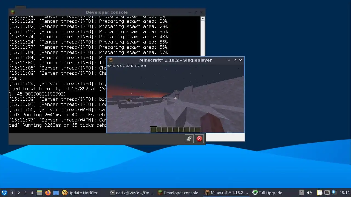
Task: Click the paperclip upload-log button in Developer console
Action: pyautogui.click(x=189, y=139)
